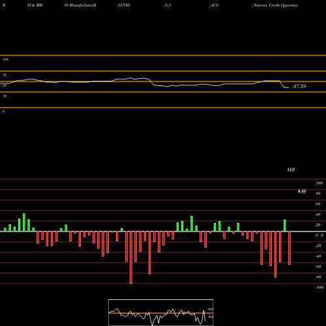This screenshot has height=326, width=326.
Task: Click the RSI current value 37.38
Action: coord(300,86)
